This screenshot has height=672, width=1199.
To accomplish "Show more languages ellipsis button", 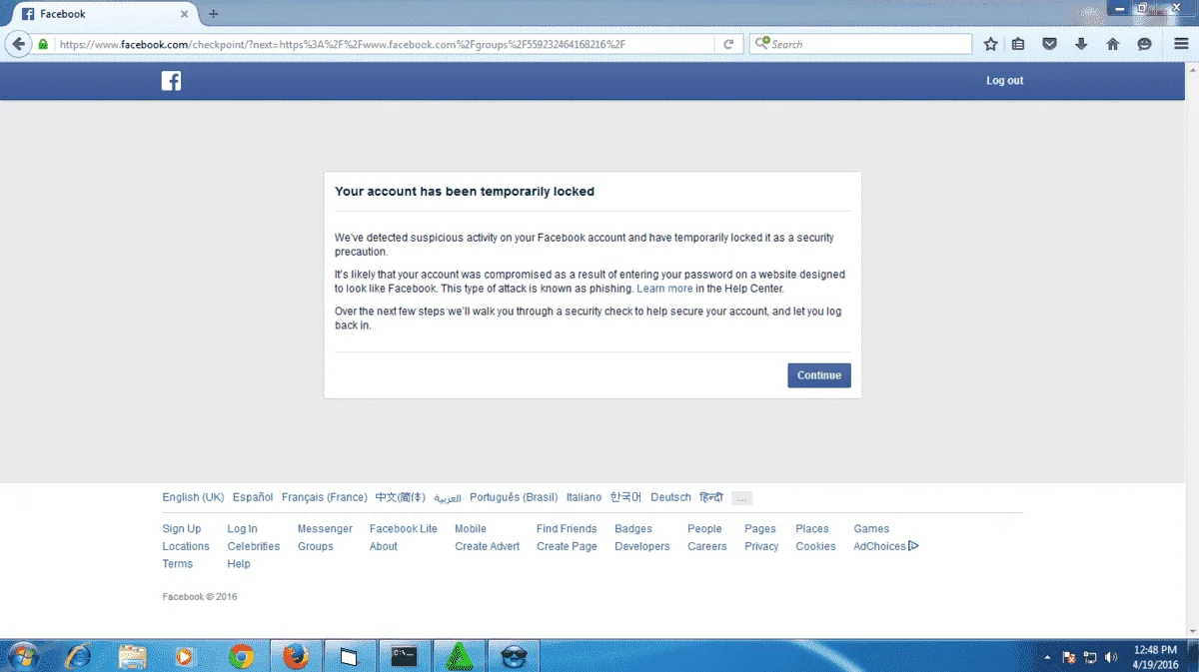I will click(x=741, y=497).
